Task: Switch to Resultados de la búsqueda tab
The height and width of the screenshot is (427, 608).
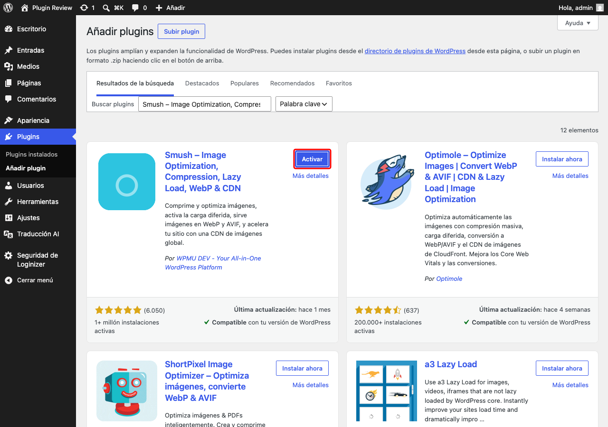Action: coord(135,84)
